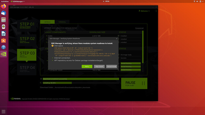Click the Cancel Install button
Viewport: 205px width, 115px height.
coord(111,66)
